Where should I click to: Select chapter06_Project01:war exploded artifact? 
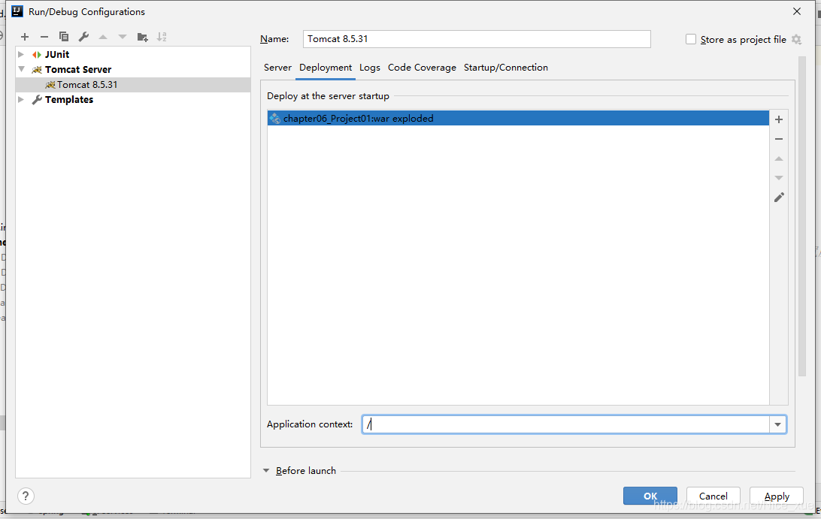518,118
